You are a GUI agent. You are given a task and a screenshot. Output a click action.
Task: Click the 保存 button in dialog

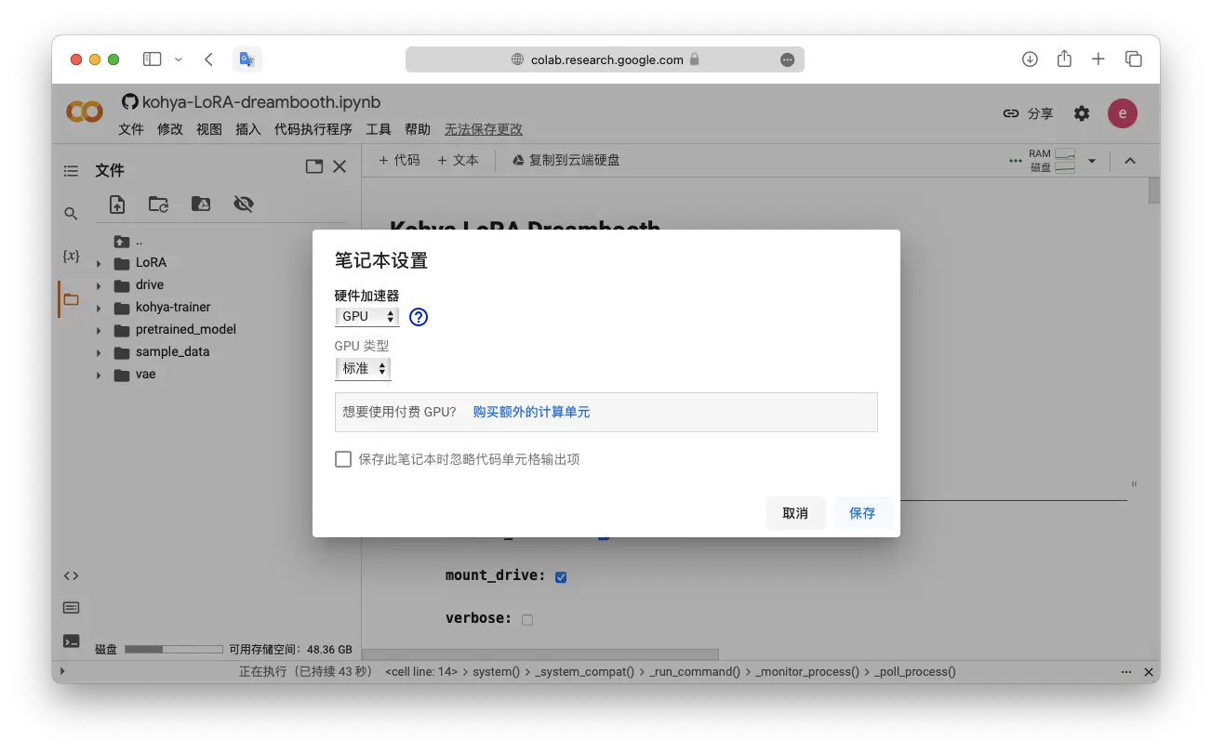(x=862, y=513)
